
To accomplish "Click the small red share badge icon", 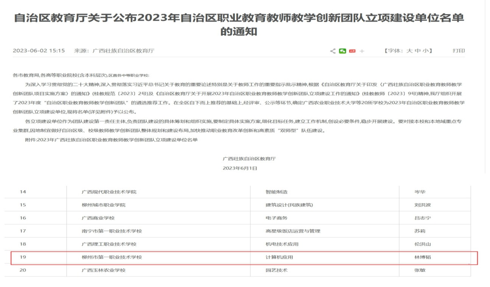I will coord(352,51).
